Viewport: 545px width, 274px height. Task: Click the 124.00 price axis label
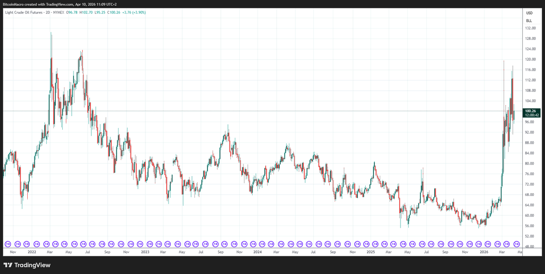(x=530, y=49)
